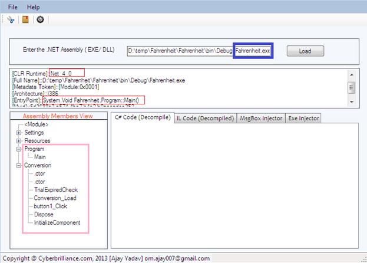367x263 pixels.
Task: Click the scissors toolbar icon
Action: [x=11, y=19]
